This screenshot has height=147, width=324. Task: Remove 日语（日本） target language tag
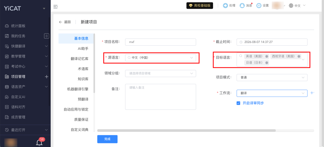pos(267,63)
